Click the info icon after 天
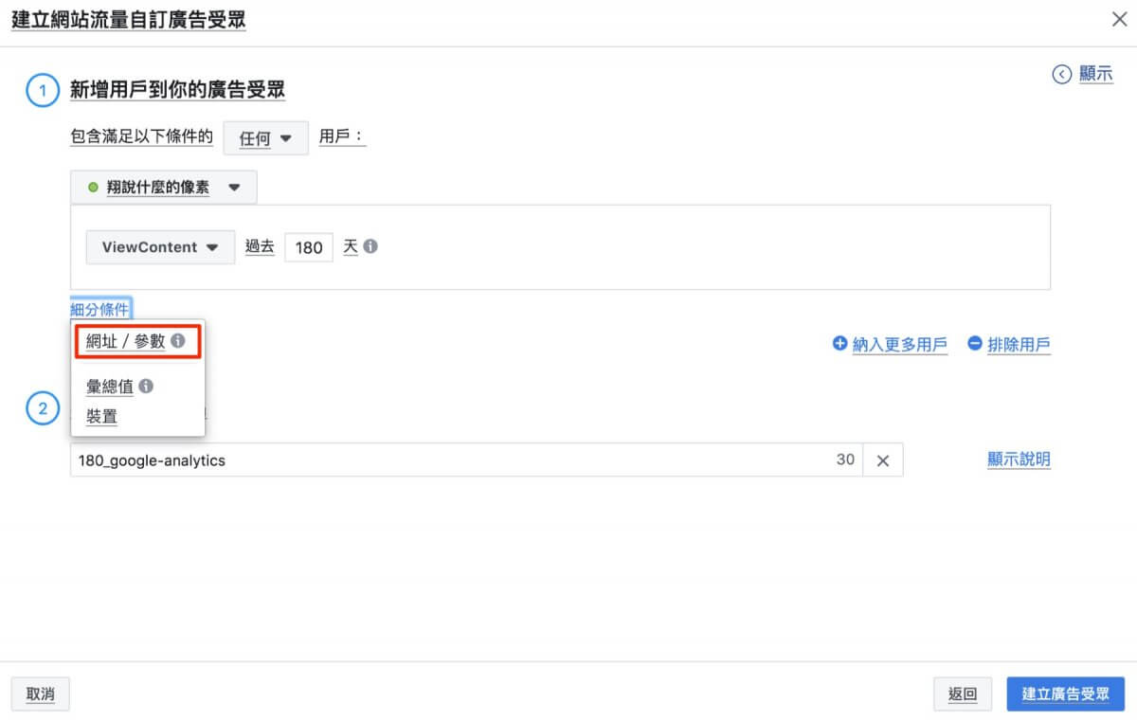The width and height of the screenshot is (1137, 721). (x=370, y=246)
